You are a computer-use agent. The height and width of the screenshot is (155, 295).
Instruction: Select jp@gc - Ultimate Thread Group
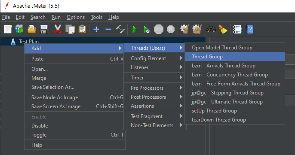click(x=235, y=102)
